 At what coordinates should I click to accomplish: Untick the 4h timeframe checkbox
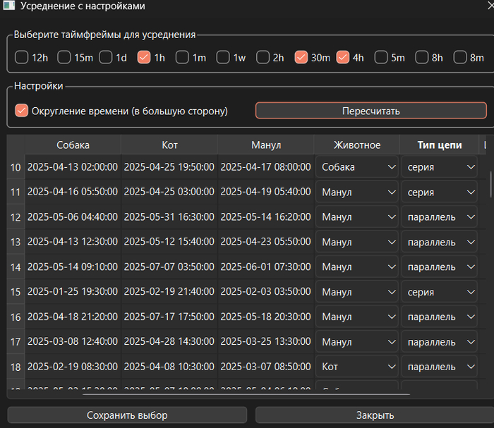344,58
